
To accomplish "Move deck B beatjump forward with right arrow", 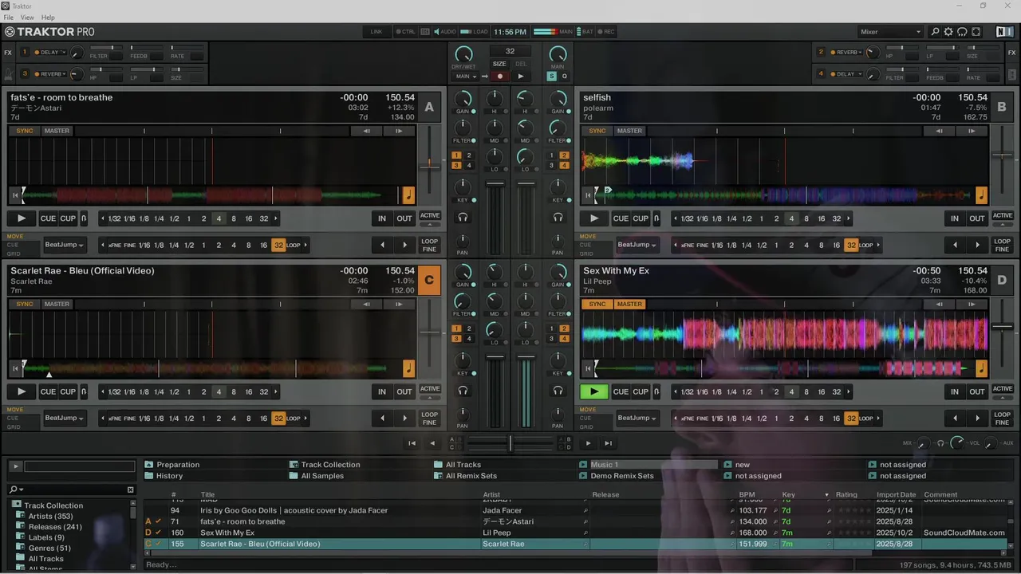I will tap(977, 245).
